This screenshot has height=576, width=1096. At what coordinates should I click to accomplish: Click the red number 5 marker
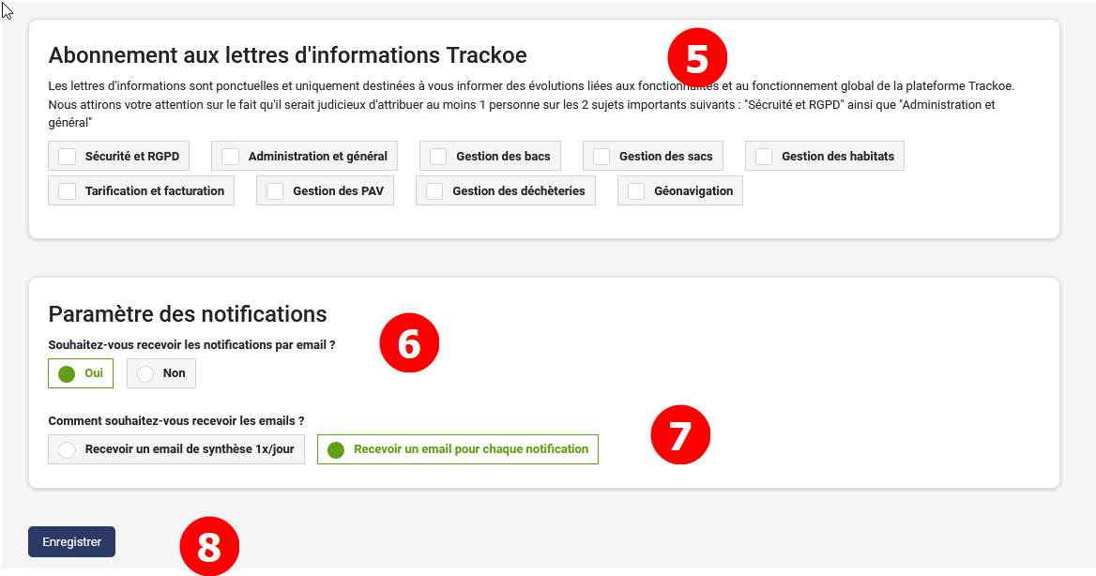coord(696,58)
